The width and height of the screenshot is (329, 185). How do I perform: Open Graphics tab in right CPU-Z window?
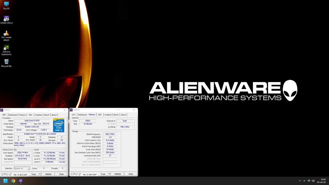(108, 115)
